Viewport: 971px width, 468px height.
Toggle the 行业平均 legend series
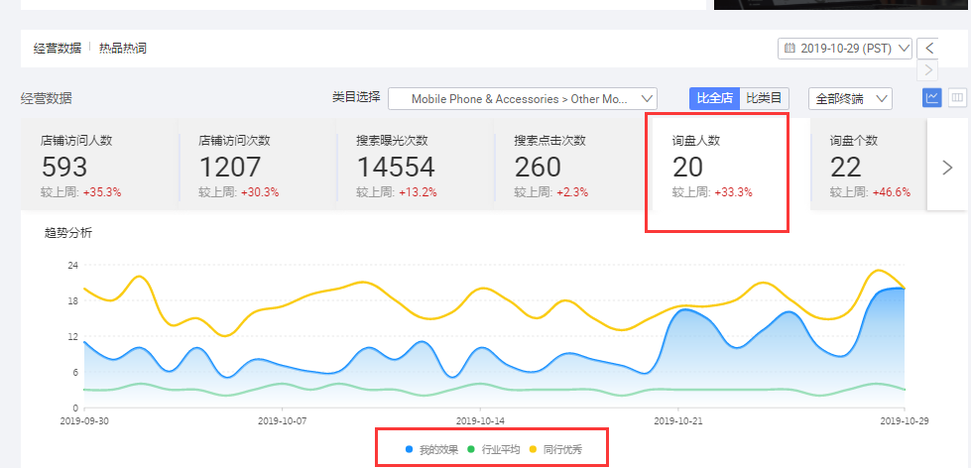coord(494,450)
